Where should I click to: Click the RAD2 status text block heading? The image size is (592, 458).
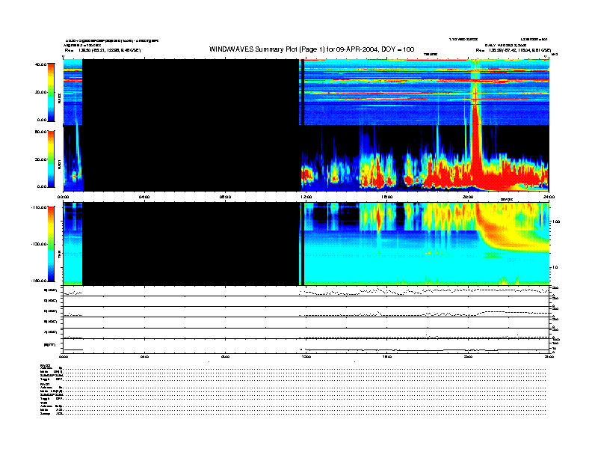[44, 365]
